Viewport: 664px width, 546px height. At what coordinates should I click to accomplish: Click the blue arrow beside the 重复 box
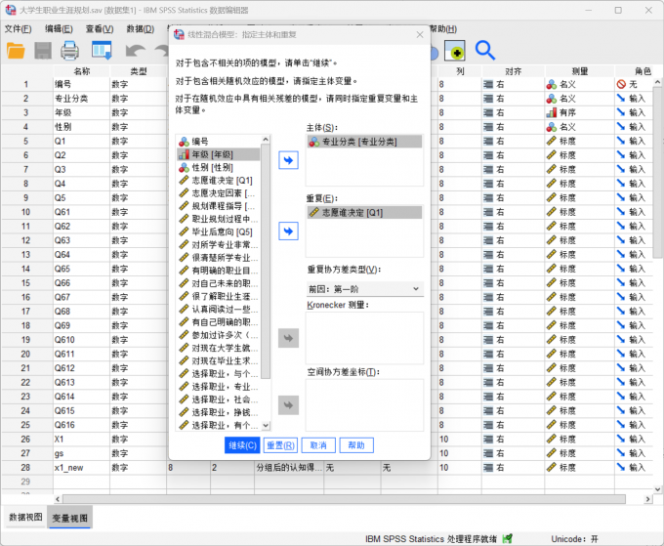(288, 231)
